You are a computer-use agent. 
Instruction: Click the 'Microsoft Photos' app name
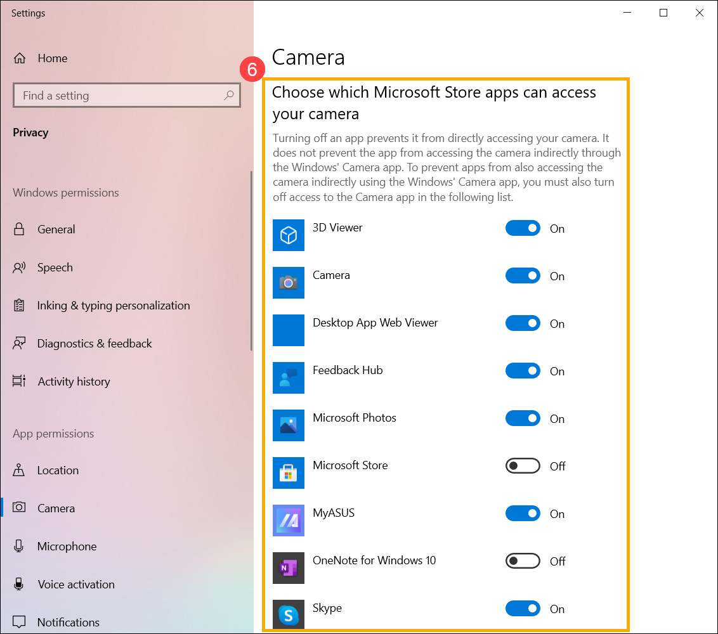tap(355, 417)
